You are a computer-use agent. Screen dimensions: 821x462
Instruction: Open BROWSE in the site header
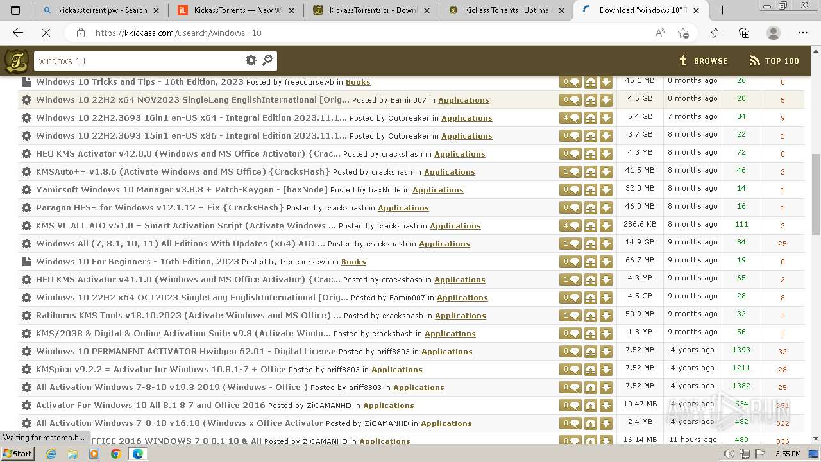[x=703, y=61]
